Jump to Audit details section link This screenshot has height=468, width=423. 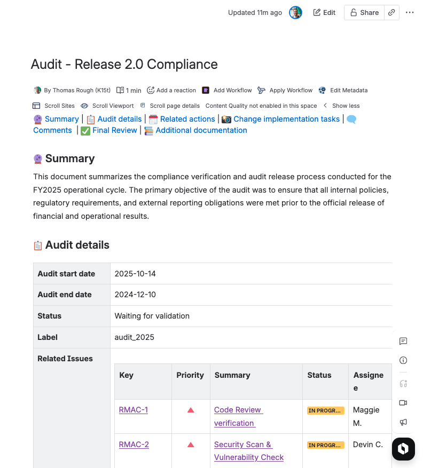(x=120, y=119)
